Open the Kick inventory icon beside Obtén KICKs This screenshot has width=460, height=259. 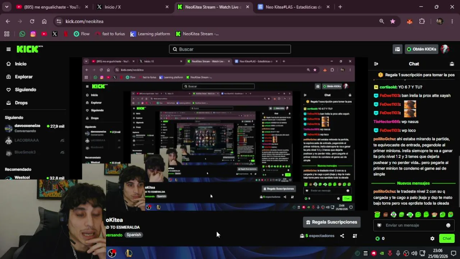click(x=397, y=49)
